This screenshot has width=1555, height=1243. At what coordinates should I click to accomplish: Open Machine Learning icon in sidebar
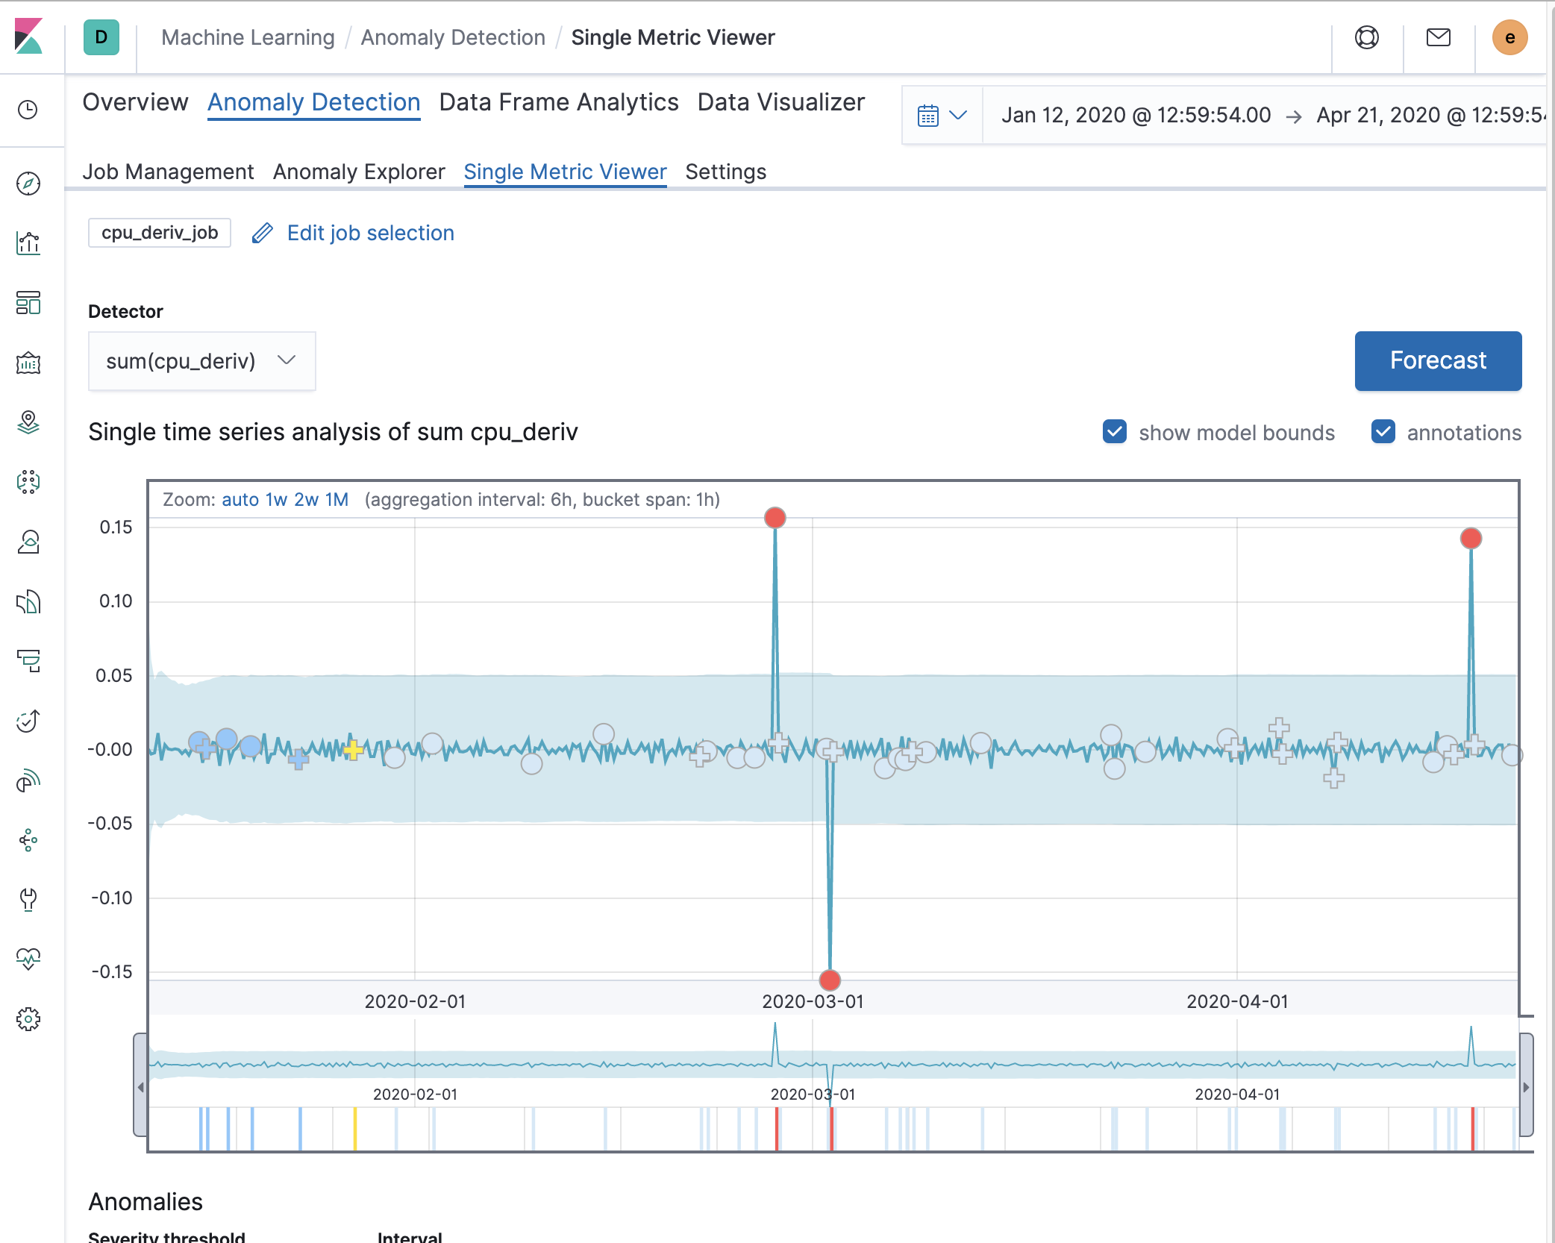point(28,482)
